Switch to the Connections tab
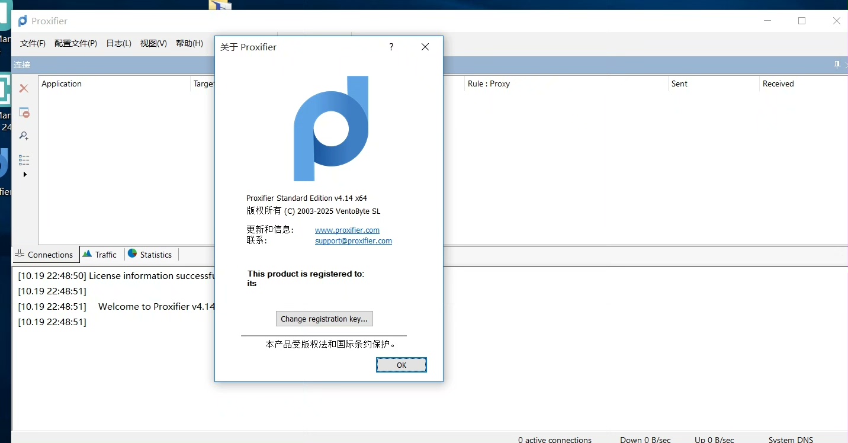Screen dimensions: 848x443 point(46,255)
